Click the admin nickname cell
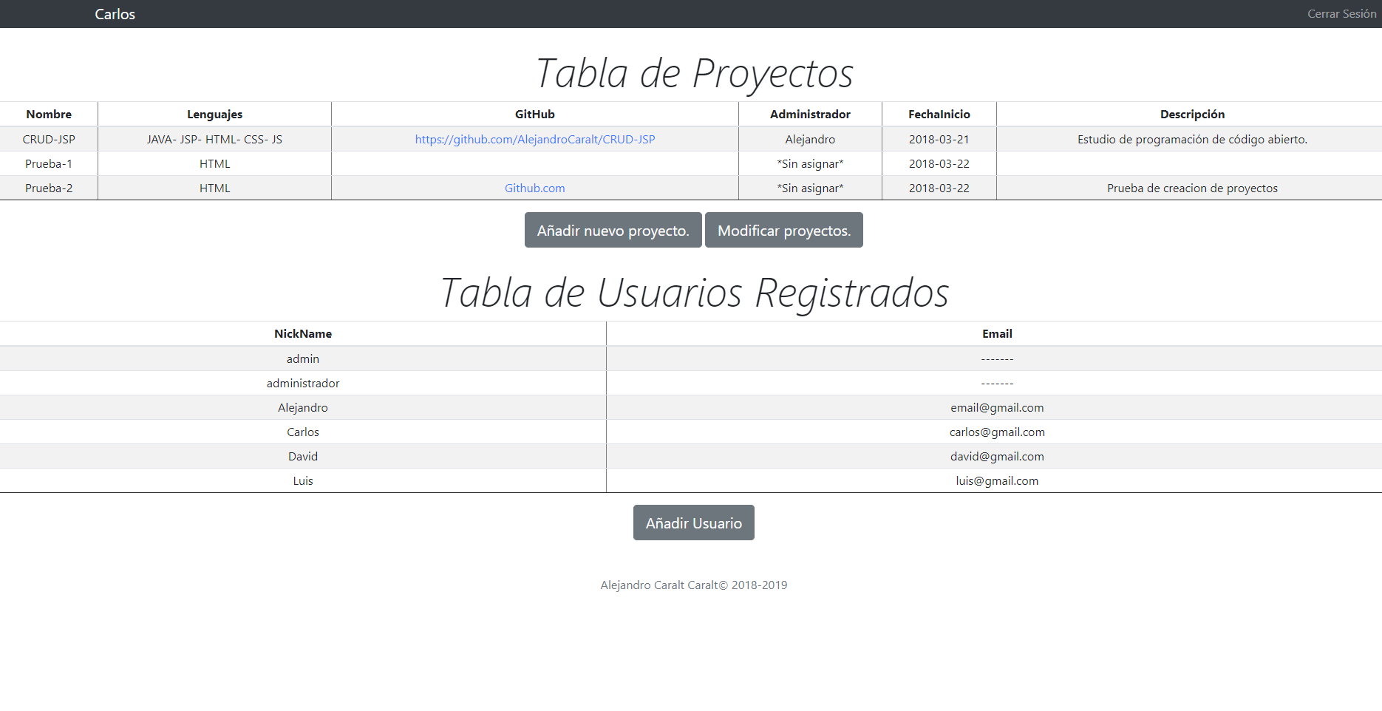1382x711 pixels. [303, 358]
